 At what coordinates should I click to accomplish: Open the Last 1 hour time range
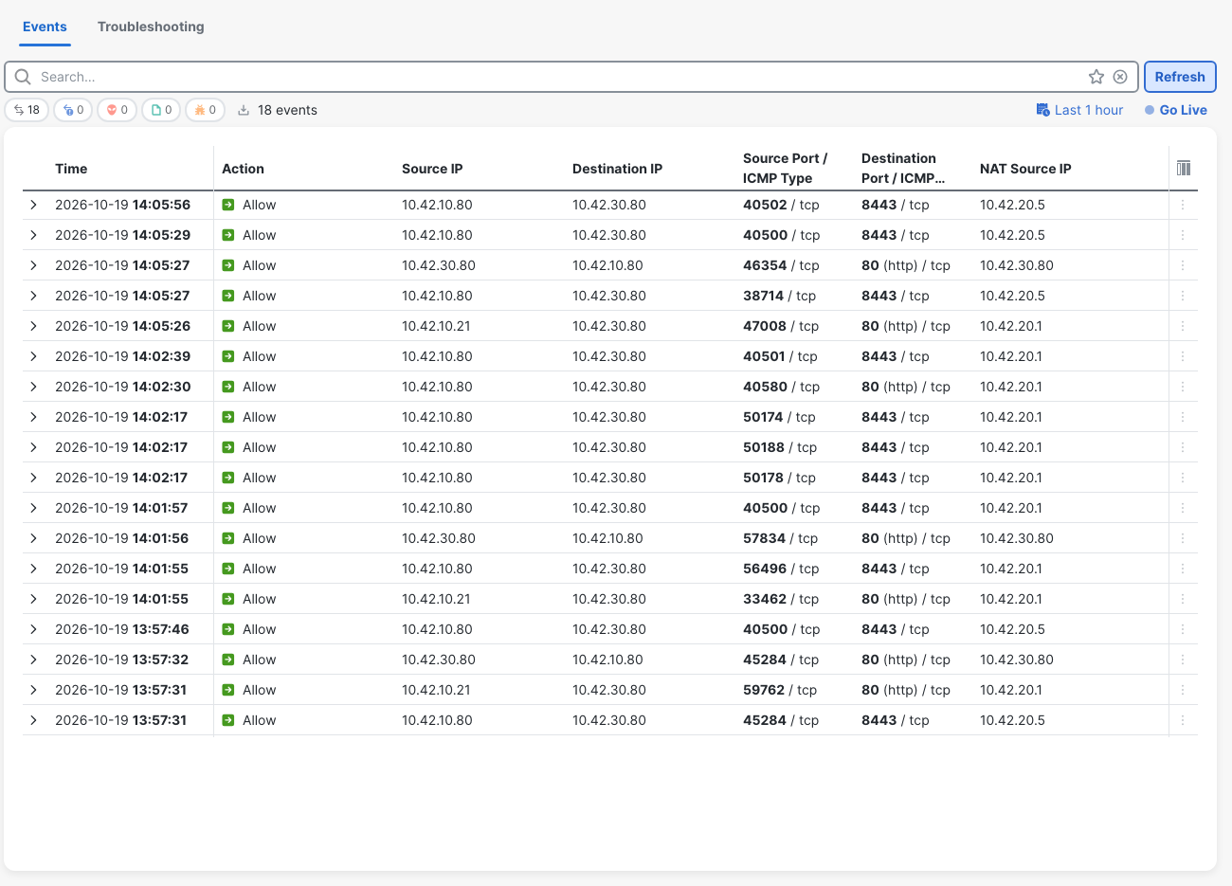pyautogui.click(x=1089, y=110)
